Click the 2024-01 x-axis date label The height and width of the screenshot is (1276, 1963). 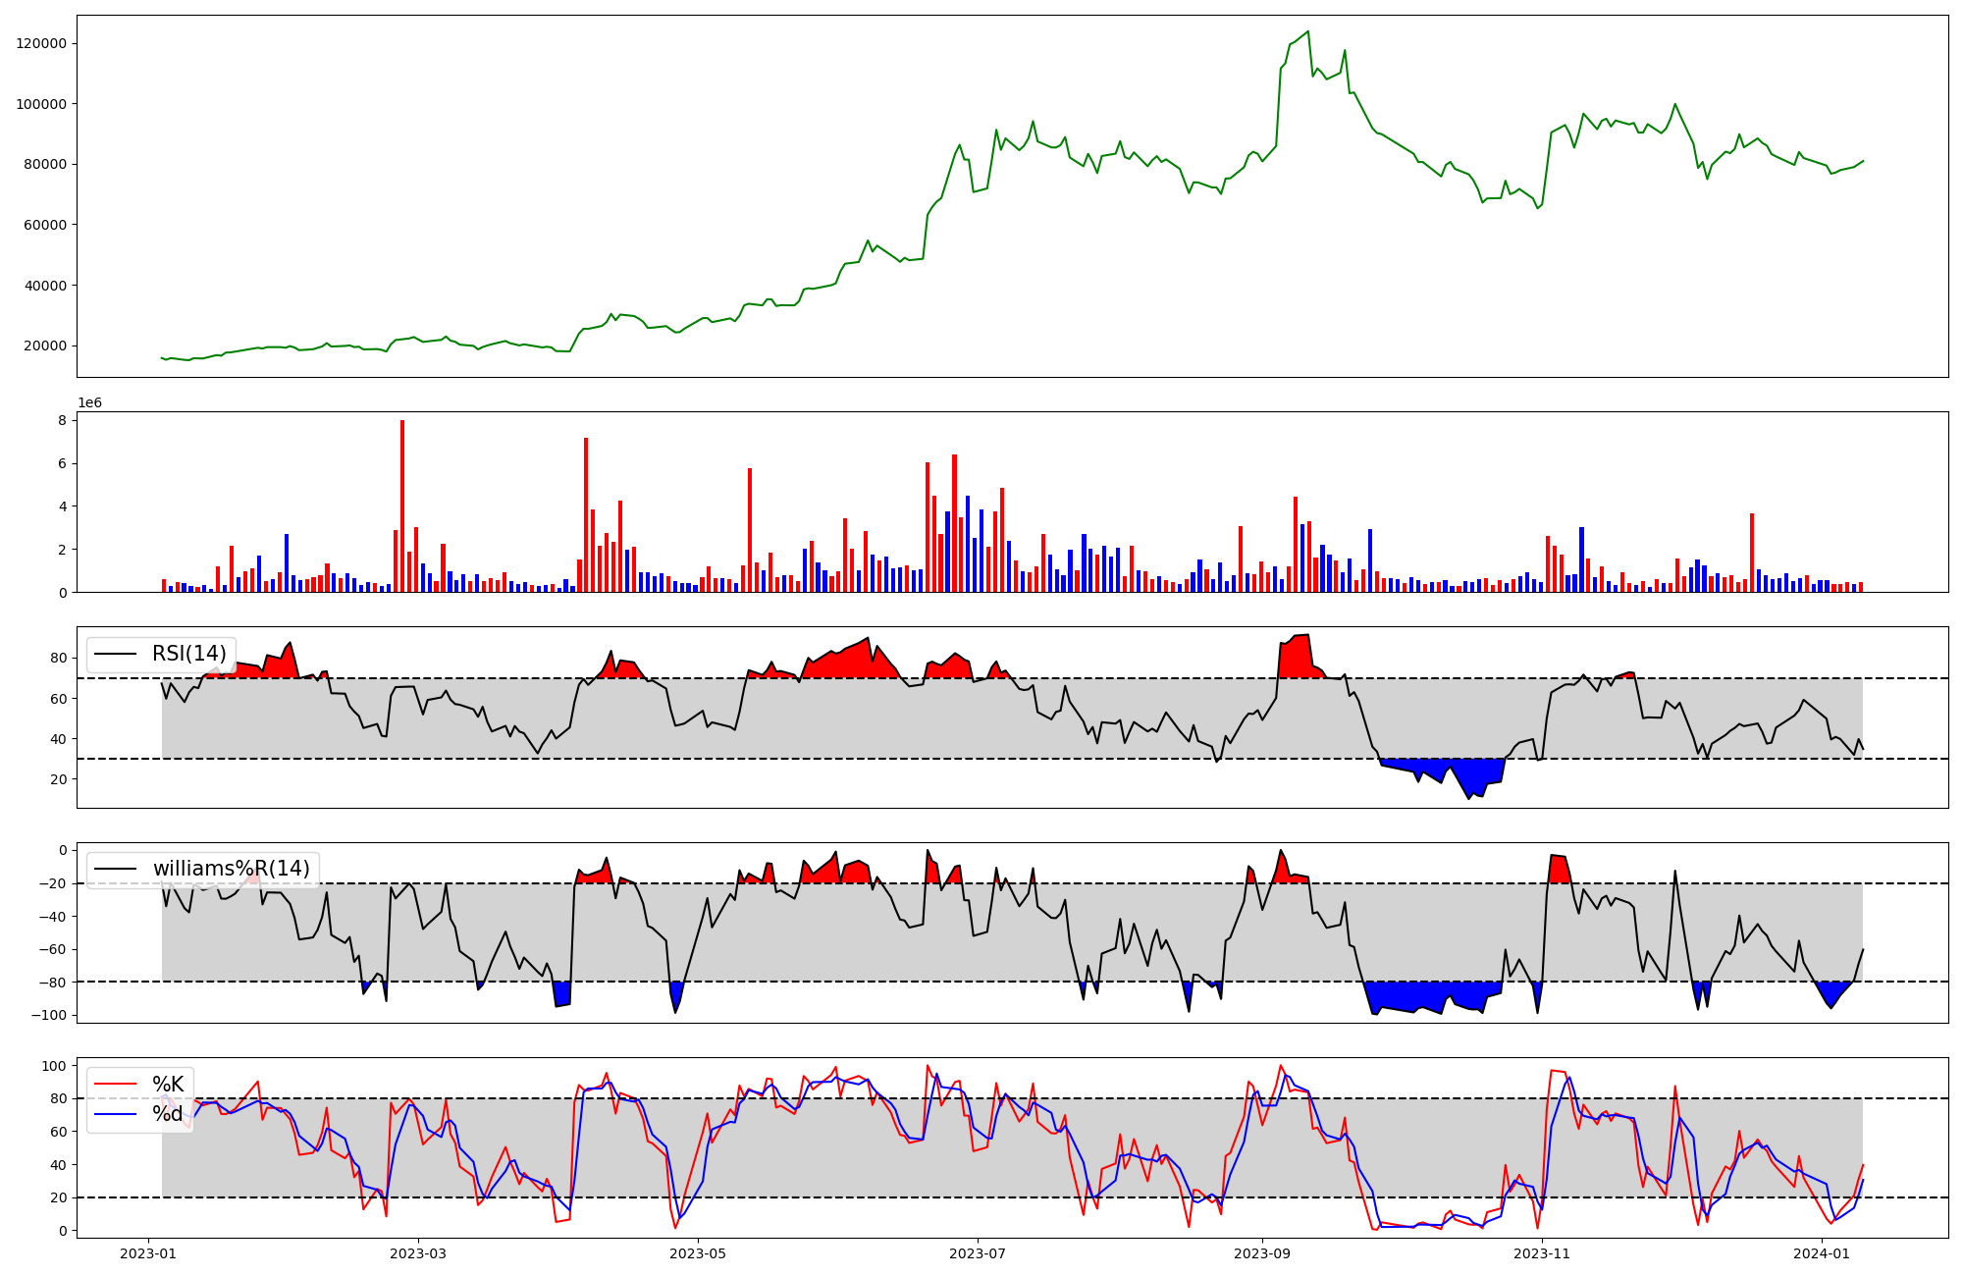click(x=1822, y=1253)
